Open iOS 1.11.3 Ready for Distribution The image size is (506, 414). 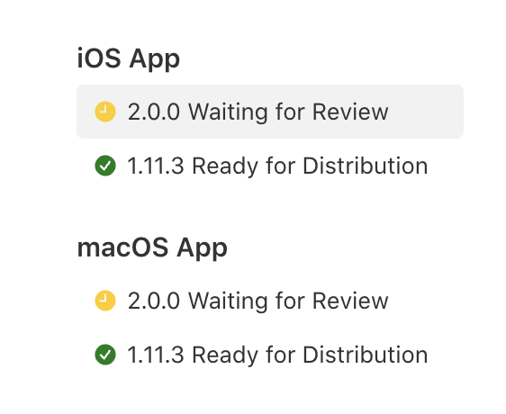pyautogui.click(x=270, y=166)
